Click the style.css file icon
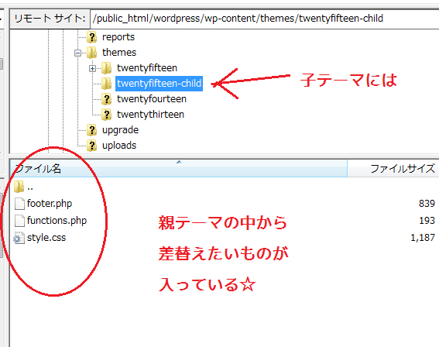Image resolution: width=439 pixels, height=347 pixels. (x=19, y=238)
